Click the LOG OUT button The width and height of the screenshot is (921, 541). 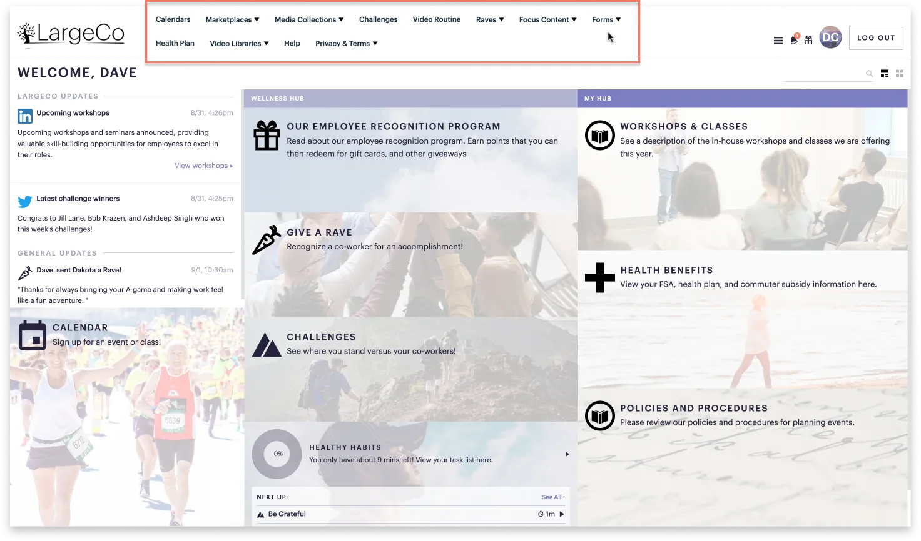(876, 38)
